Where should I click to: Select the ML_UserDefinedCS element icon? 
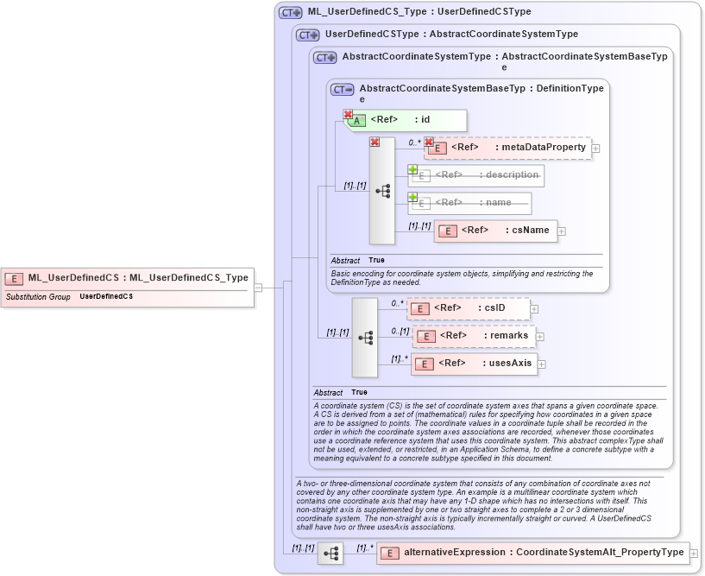[x=13, y=278]
